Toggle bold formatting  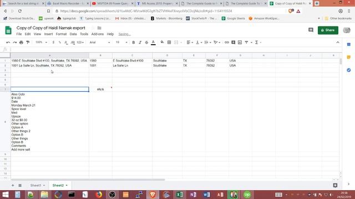134,43
